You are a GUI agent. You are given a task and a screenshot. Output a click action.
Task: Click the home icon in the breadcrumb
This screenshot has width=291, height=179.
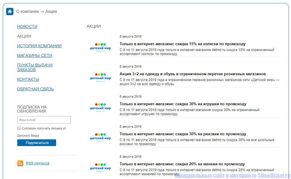pos(10,12)
